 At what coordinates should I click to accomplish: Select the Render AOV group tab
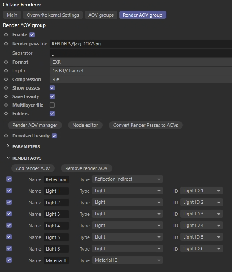tap(143, 15)
